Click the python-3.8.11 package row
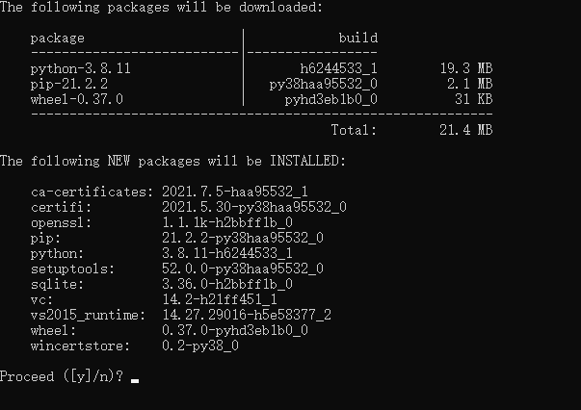Screen dimensions: 581x410 coord(261,68)
